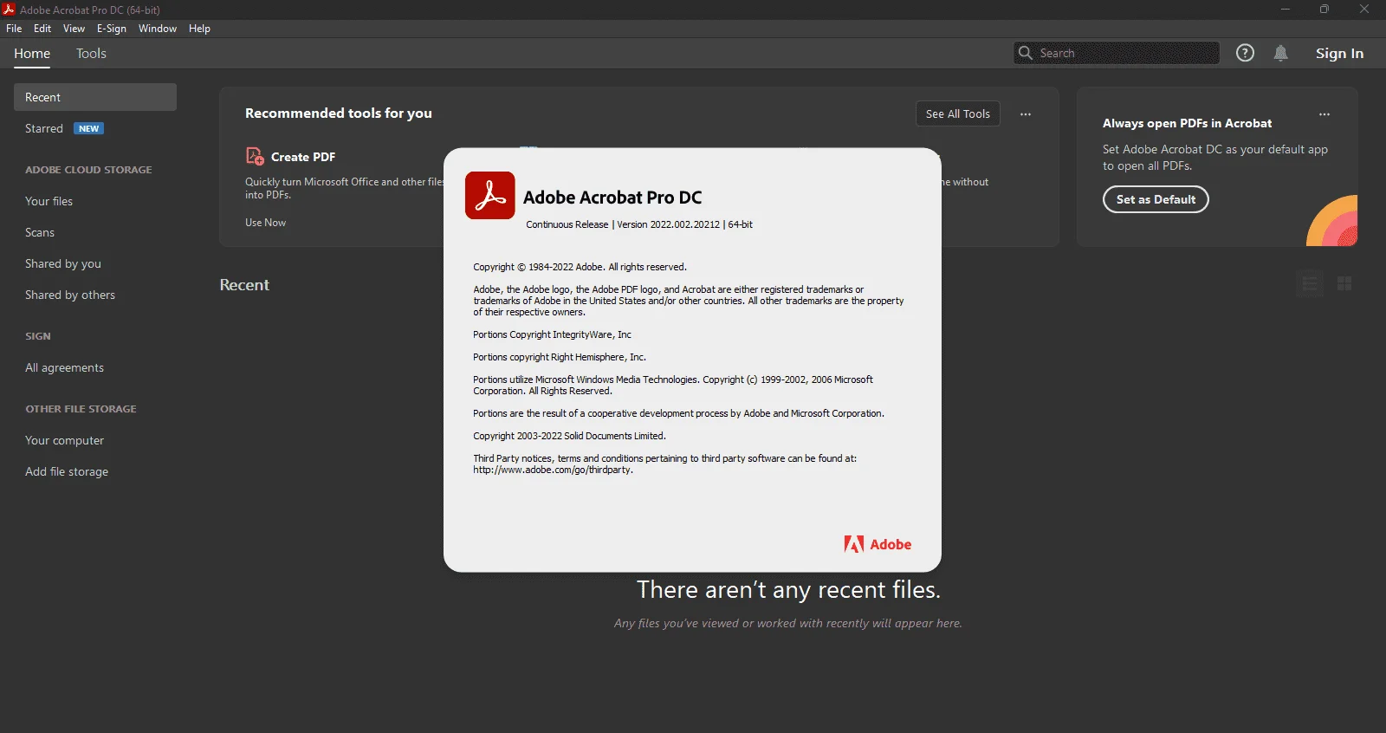Click 'Copyright 2003-2022 Solid Documents Limited' line
This screenshot has height=733, width=1386.
tap(569, 436)
